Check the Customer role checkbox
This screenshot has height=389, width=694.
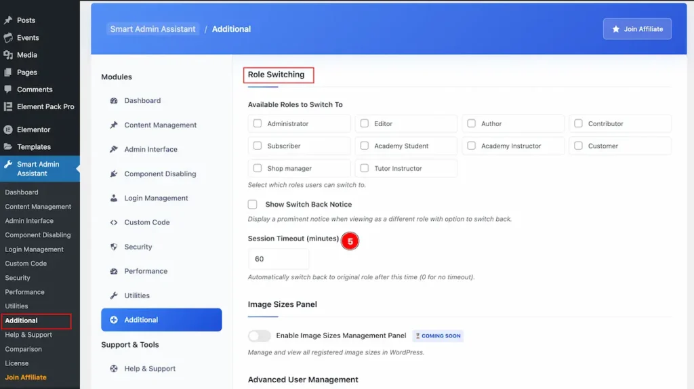point(578,146)
